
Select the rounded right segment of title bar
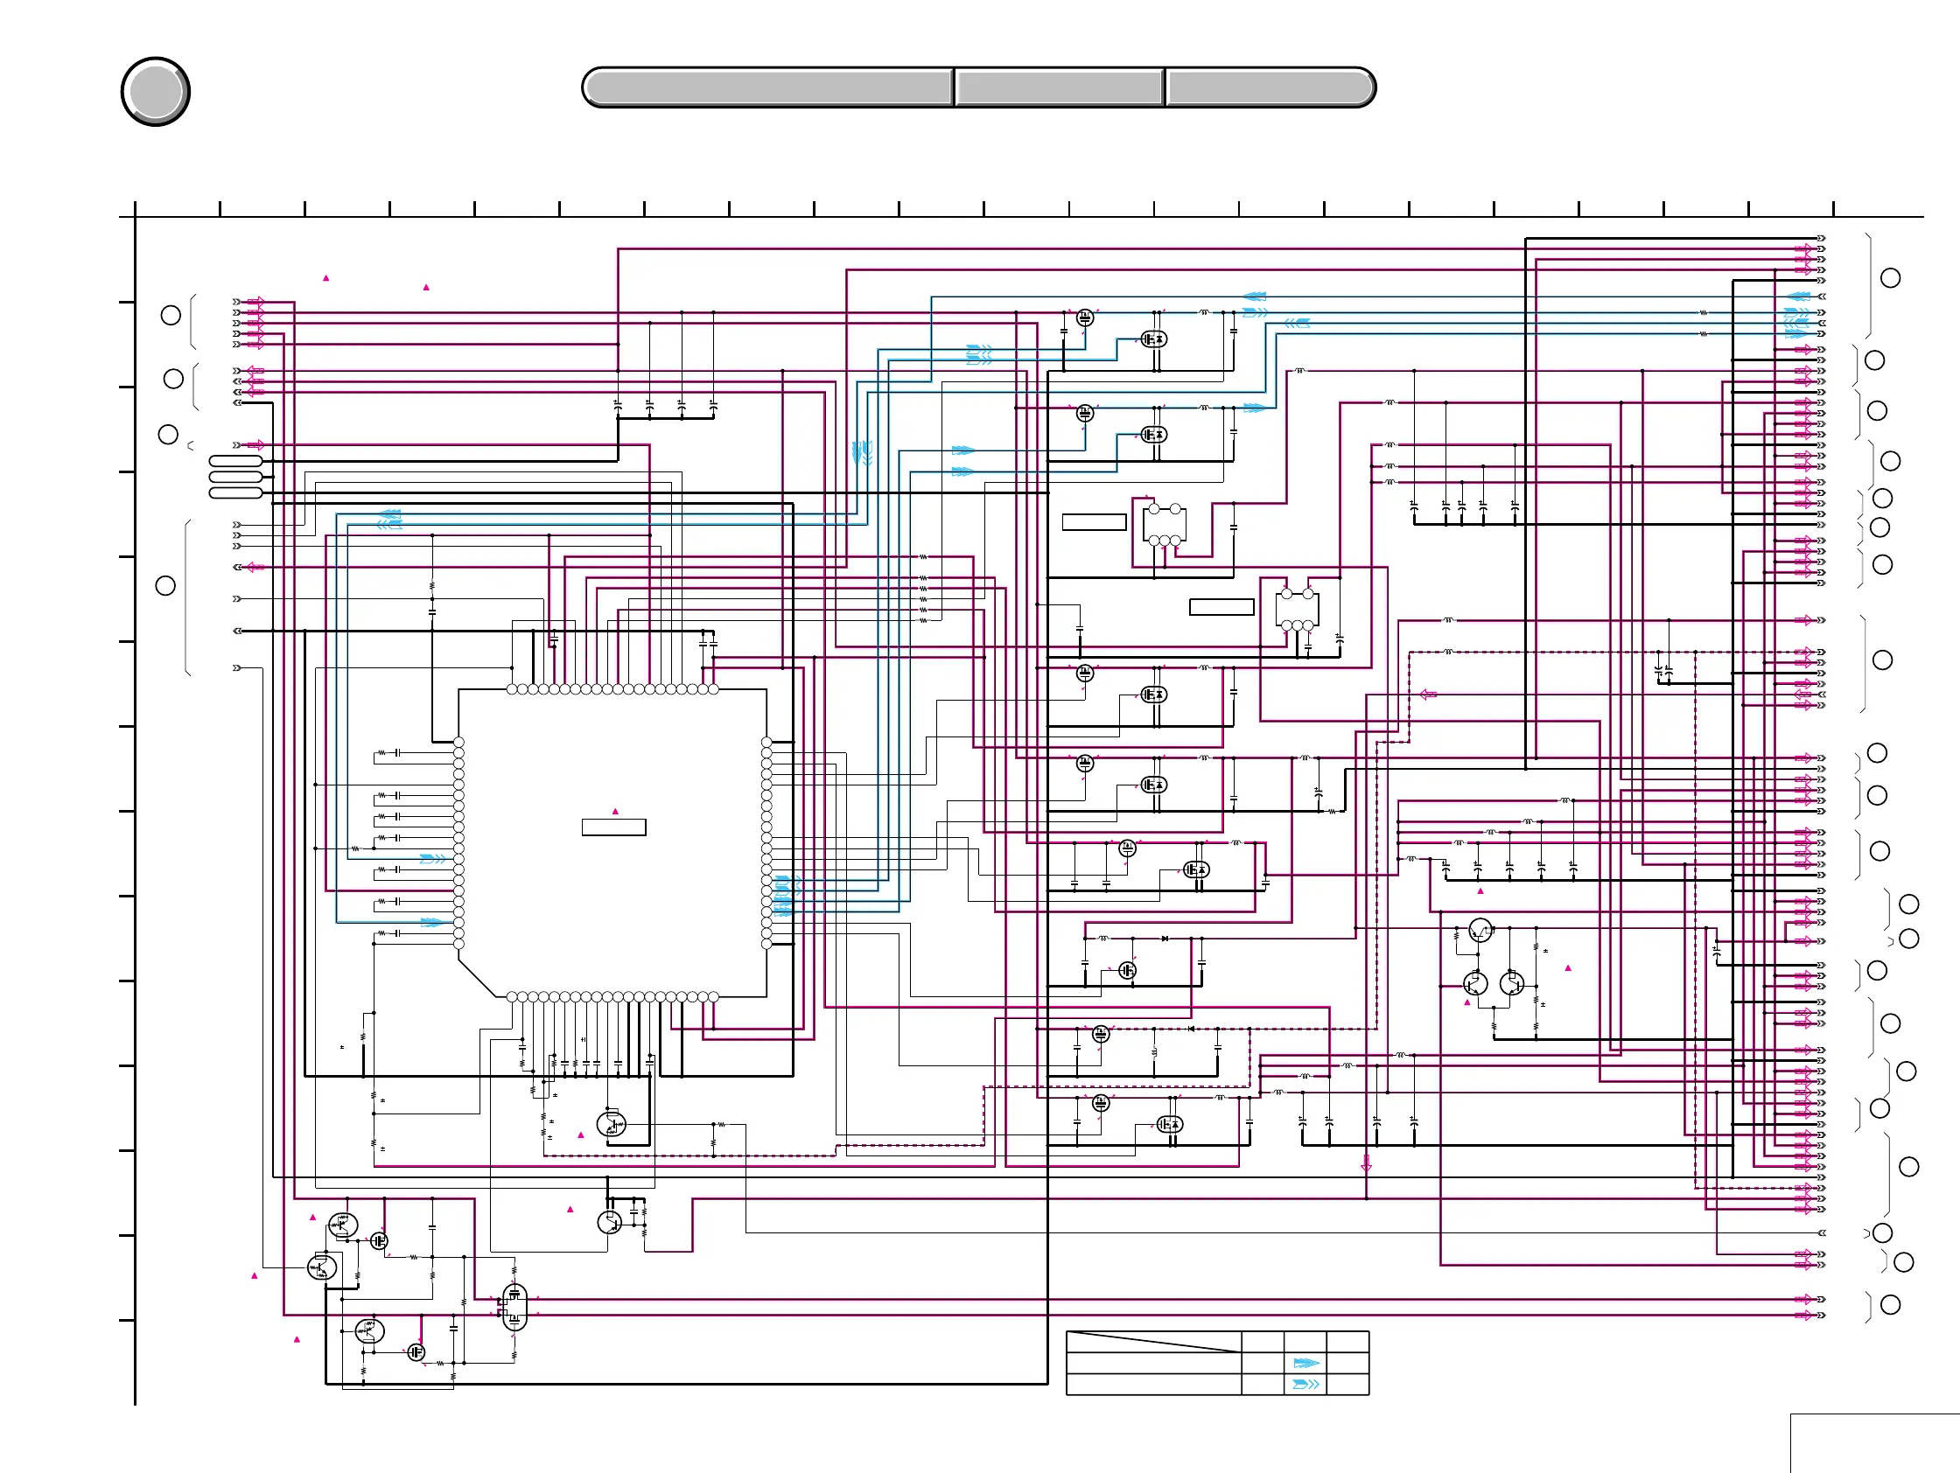[1270, 87]
